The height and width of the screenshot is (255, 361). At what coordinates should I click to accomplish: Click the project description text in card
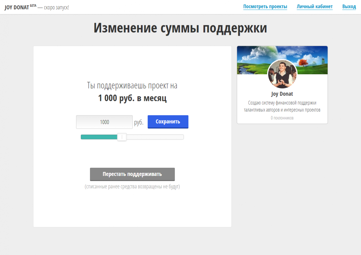282,106
